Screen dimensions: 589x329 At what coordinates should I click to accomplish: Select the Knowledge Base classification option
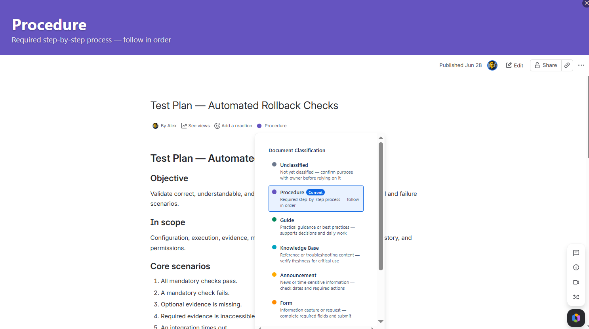pos(316,254)
